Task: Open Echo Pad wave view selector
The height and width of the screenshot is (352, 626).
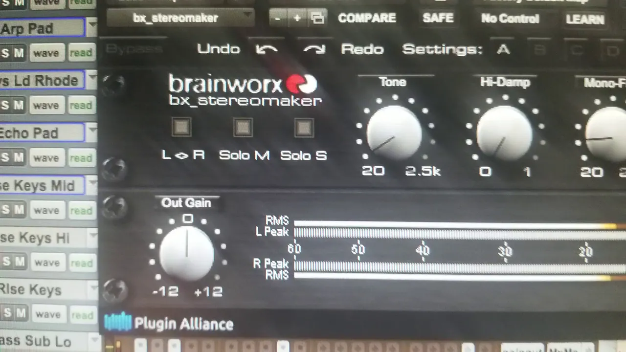Action: (x=46, y=157)
